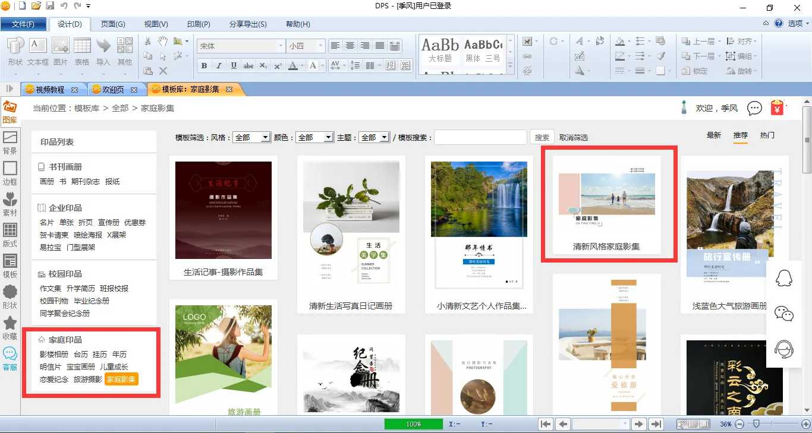Toggle underline formatting button
The image size is (812, 433).
coord(234,66)
